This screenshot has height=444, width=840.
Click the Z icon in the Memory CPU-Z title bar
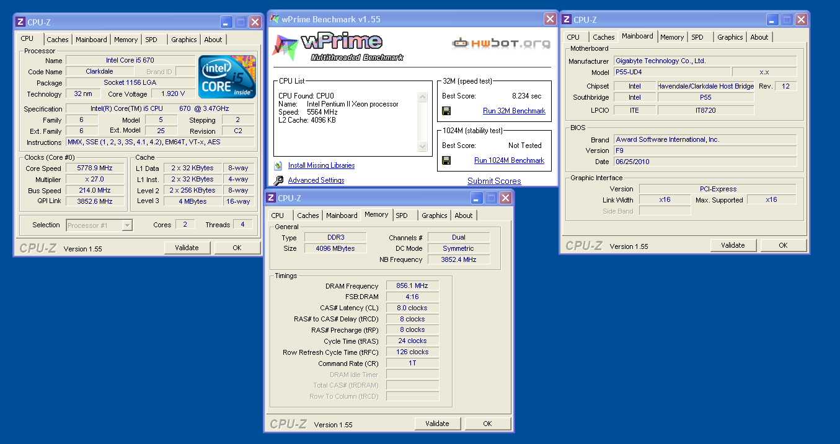point(271,198)
